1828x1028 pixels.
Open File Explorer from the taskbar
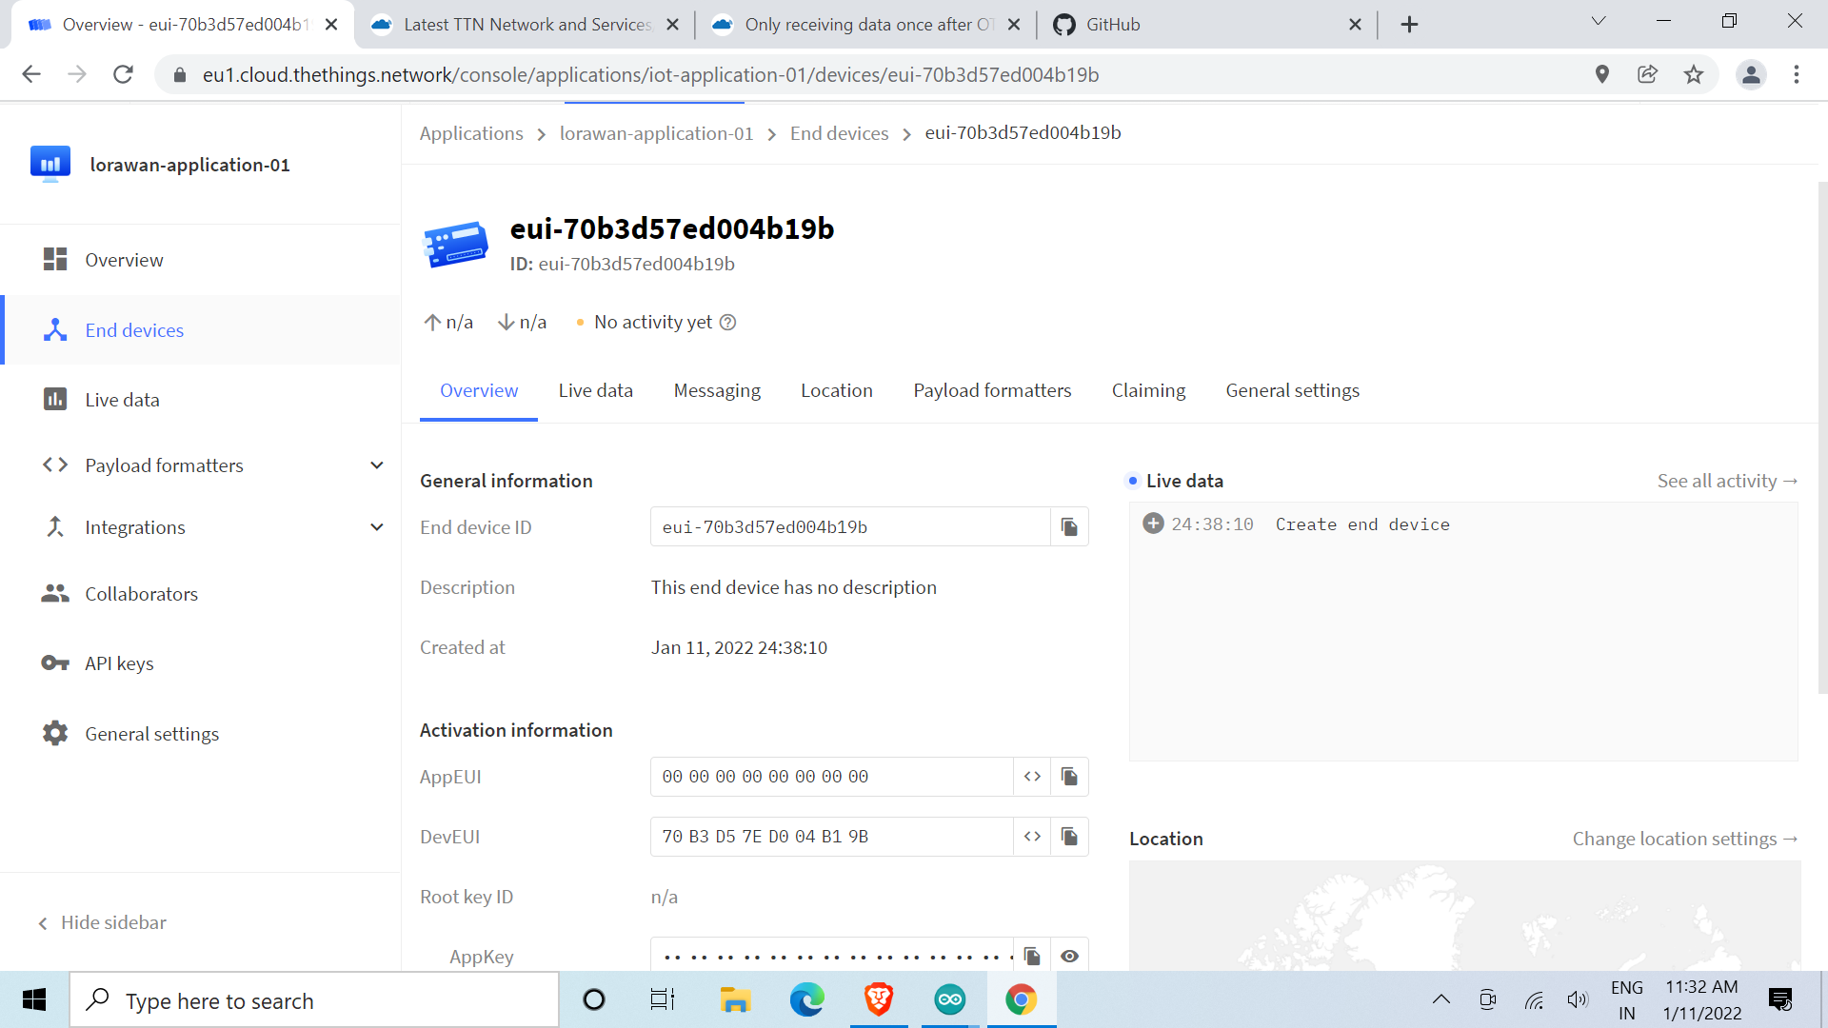735,999
